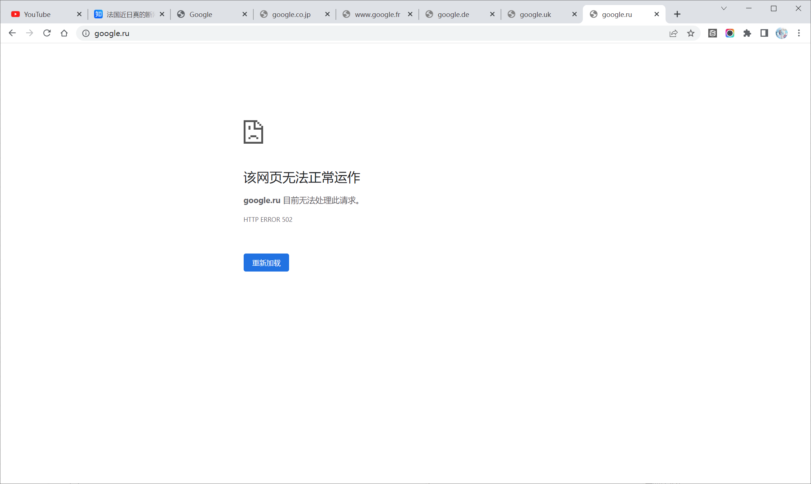This screenshot has height=484, width=811.
Task: Click the HTTP ERROR 502 text
Action: [268, 220]
